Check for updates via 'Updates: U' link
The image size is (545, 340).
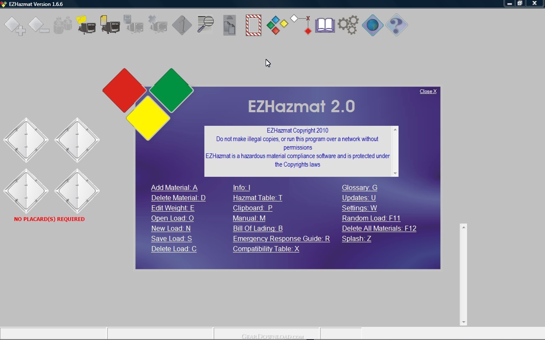click(x=359, y=198)
